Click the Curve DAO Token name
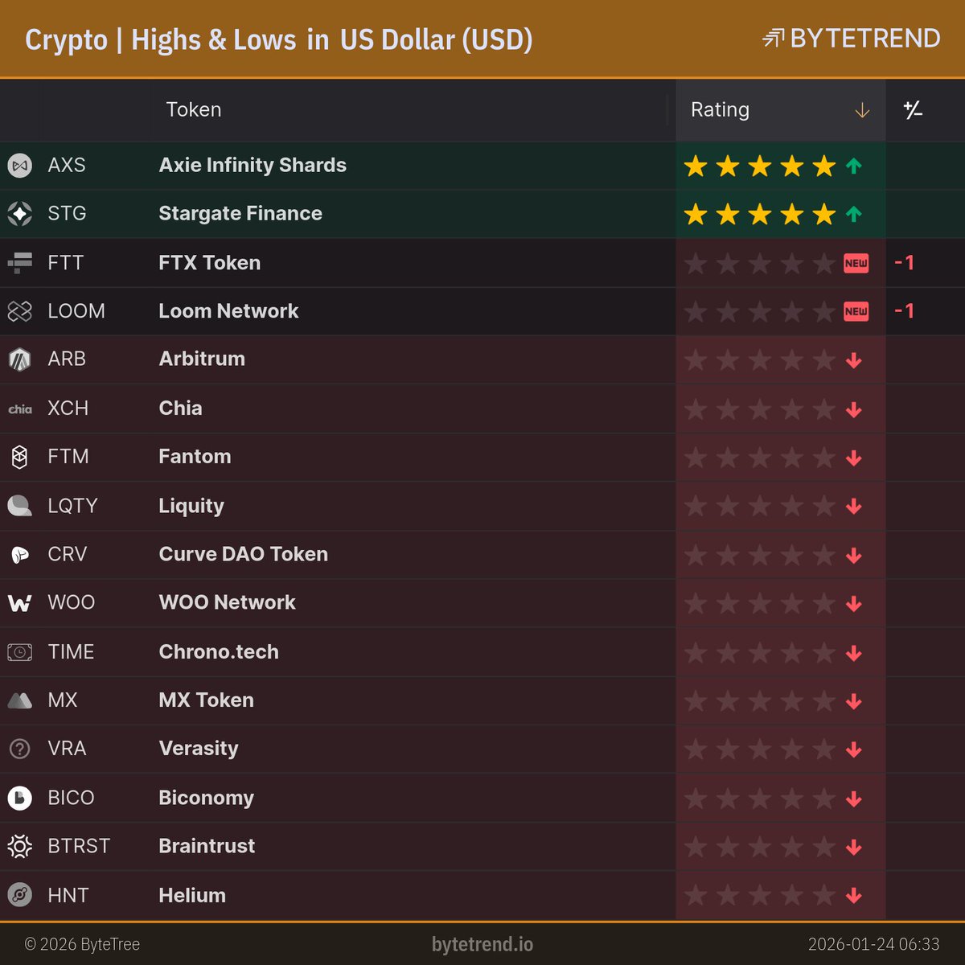Viewport: 965px width, 965px height. pyautogui.click(x=244, y=554)
